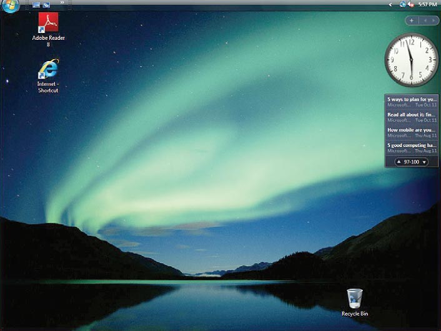Select the Recycle Bin desktop icon

pos(355,303)
